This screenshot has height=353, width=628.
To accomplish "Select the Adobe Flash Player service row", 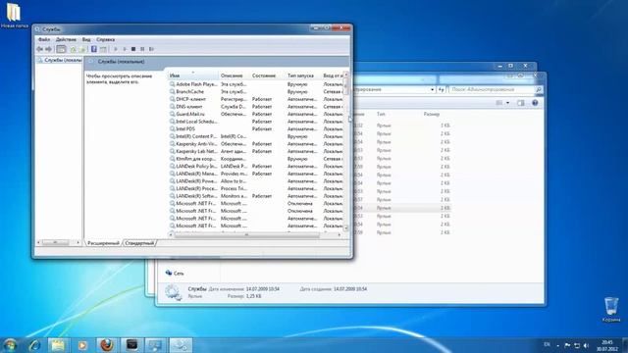I will click(x=255, y=84).
